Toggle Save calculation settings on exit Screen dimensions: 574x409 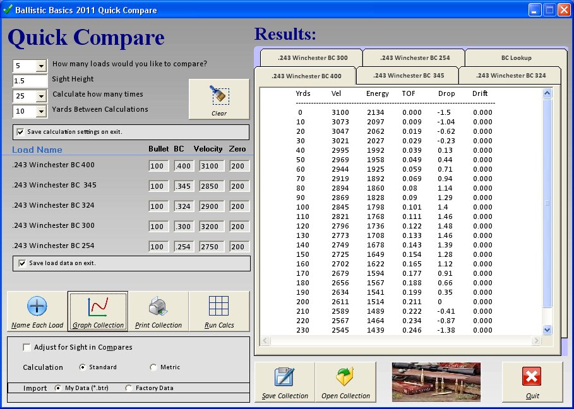point(21,132)
